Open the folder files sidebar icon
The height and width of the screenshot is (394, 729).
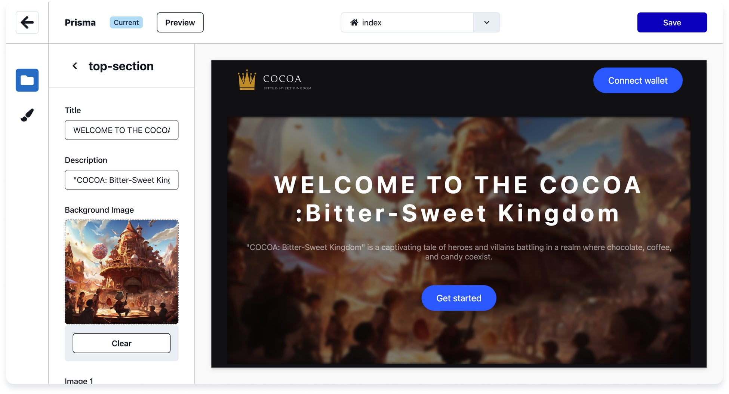27,80
